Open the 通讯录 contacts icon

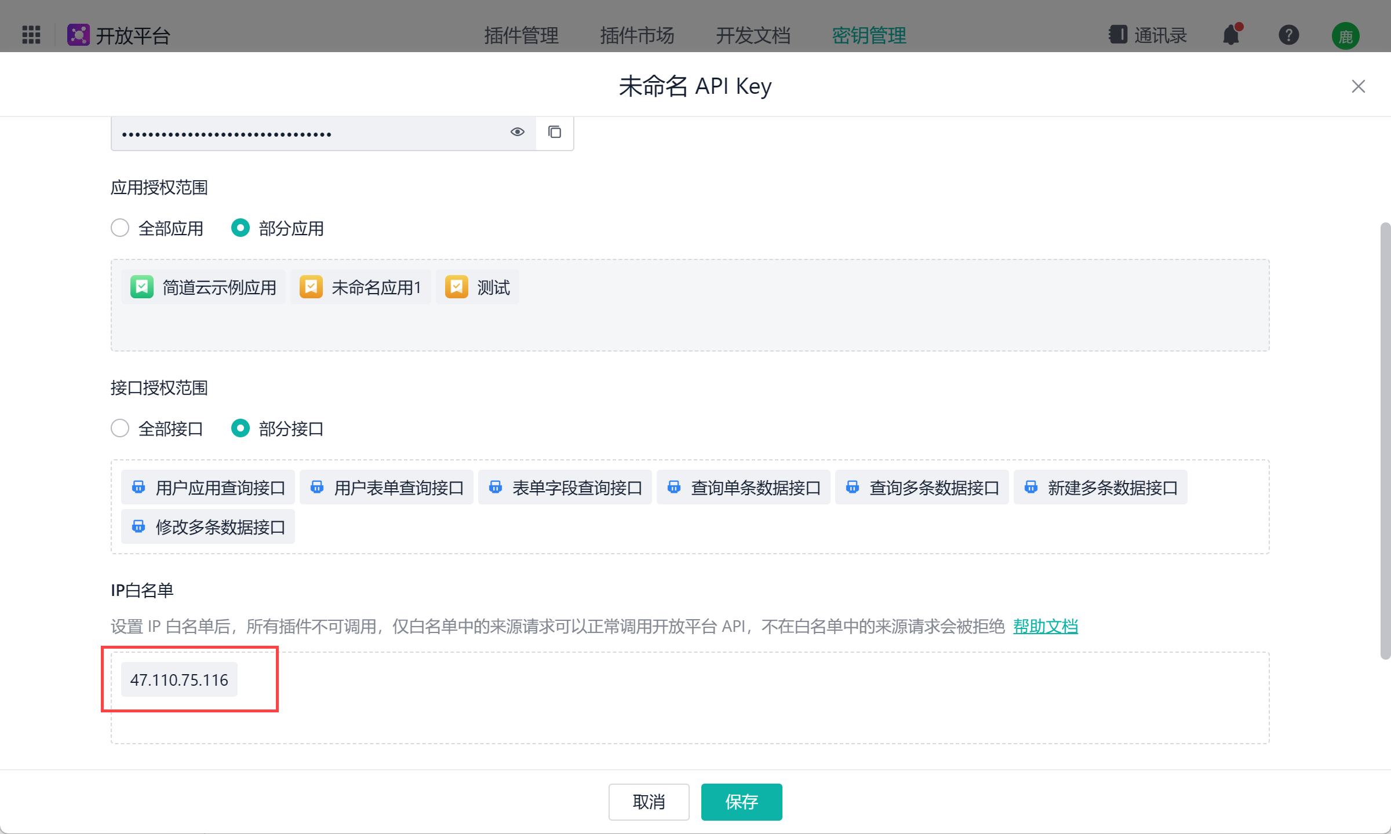pos(1118,35)
